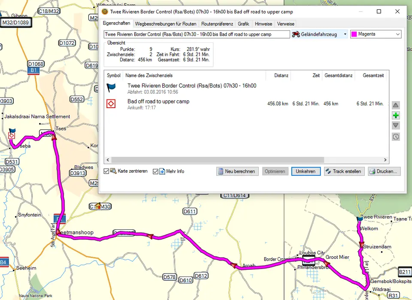Click the route arrow marker near Groot Mier
The width and height of the screenshot is (412, 300).
point(326,263)
